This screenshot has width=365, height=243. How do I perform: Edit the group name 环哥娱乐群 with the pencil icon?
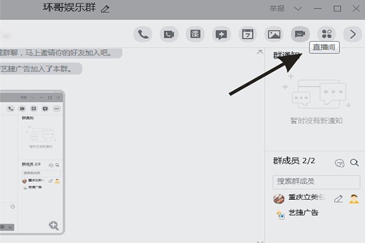click(105, 9)
